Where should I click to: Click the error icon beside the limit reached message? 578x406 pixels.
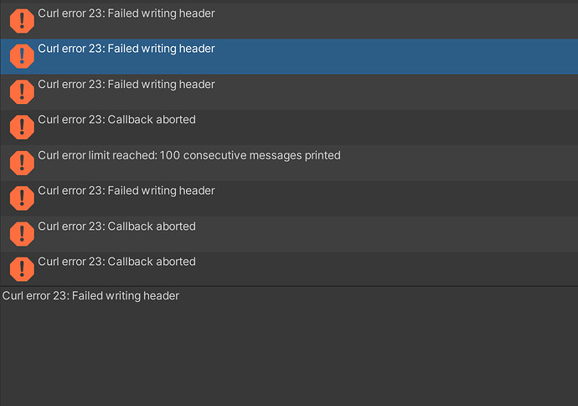point(22,163)
